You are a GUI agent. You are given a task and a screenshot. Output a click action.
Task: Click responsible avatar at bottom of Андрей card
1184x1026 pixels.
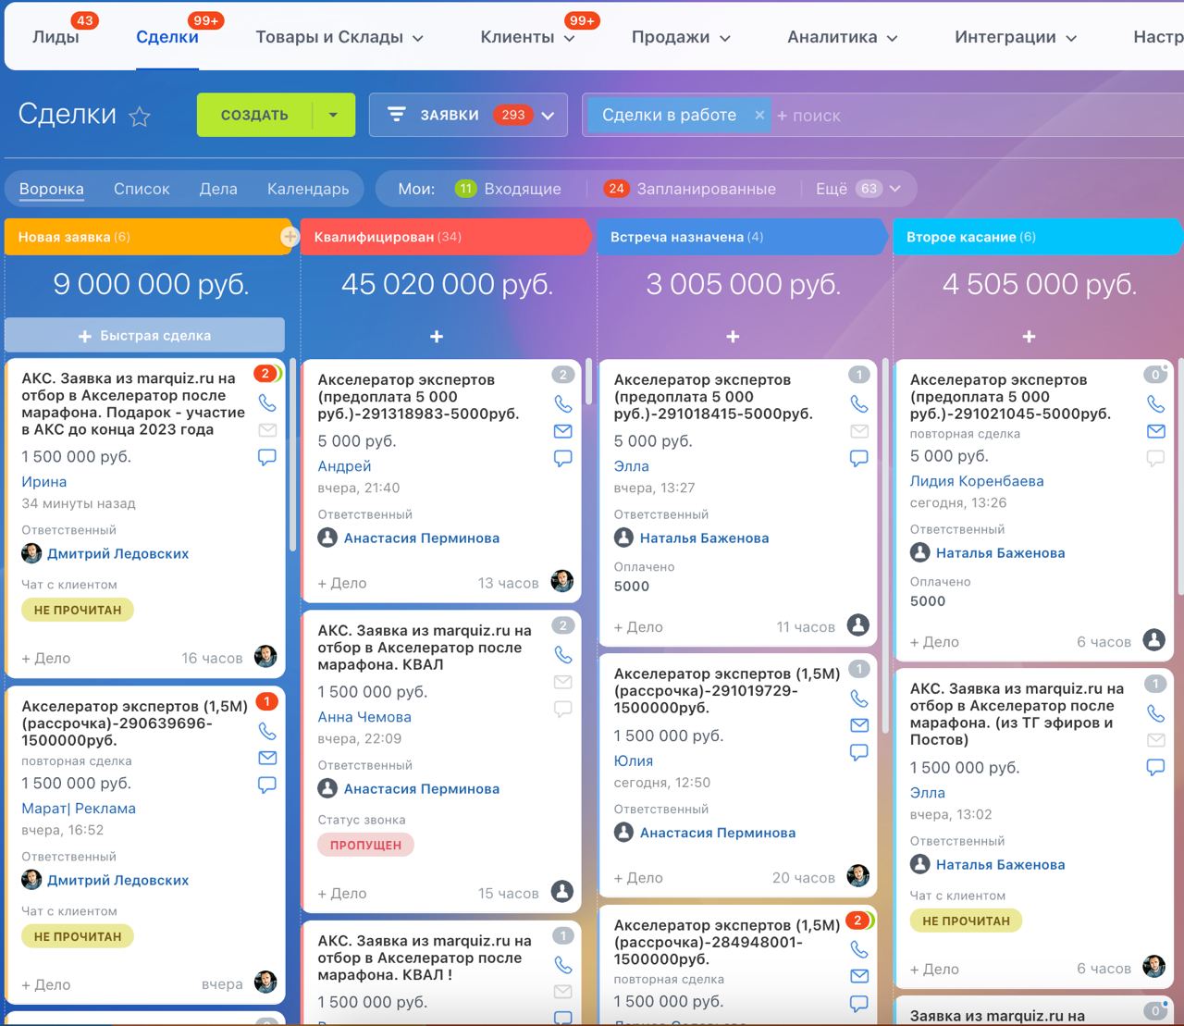tap(561, 581)
